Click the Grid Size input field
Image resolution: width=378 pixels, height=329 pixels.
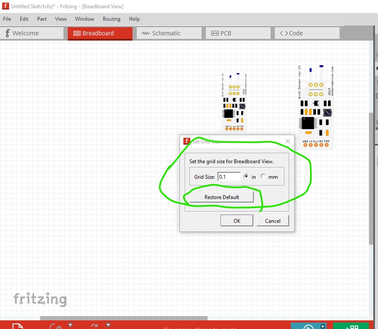point(229,177)
